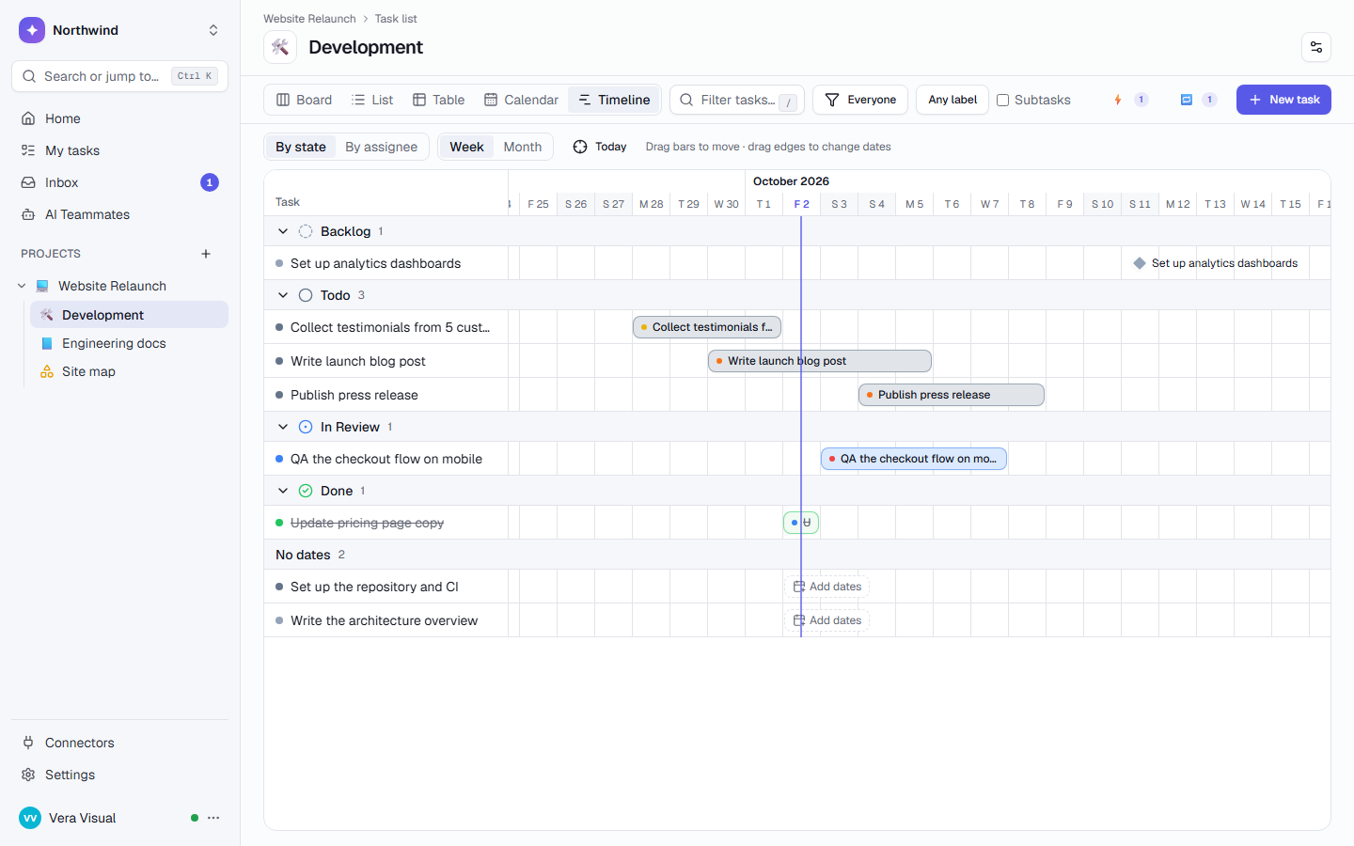Collapse the Website Relaunch project tree
Viewport: 1354px width, 846px height.
(22, 286)
